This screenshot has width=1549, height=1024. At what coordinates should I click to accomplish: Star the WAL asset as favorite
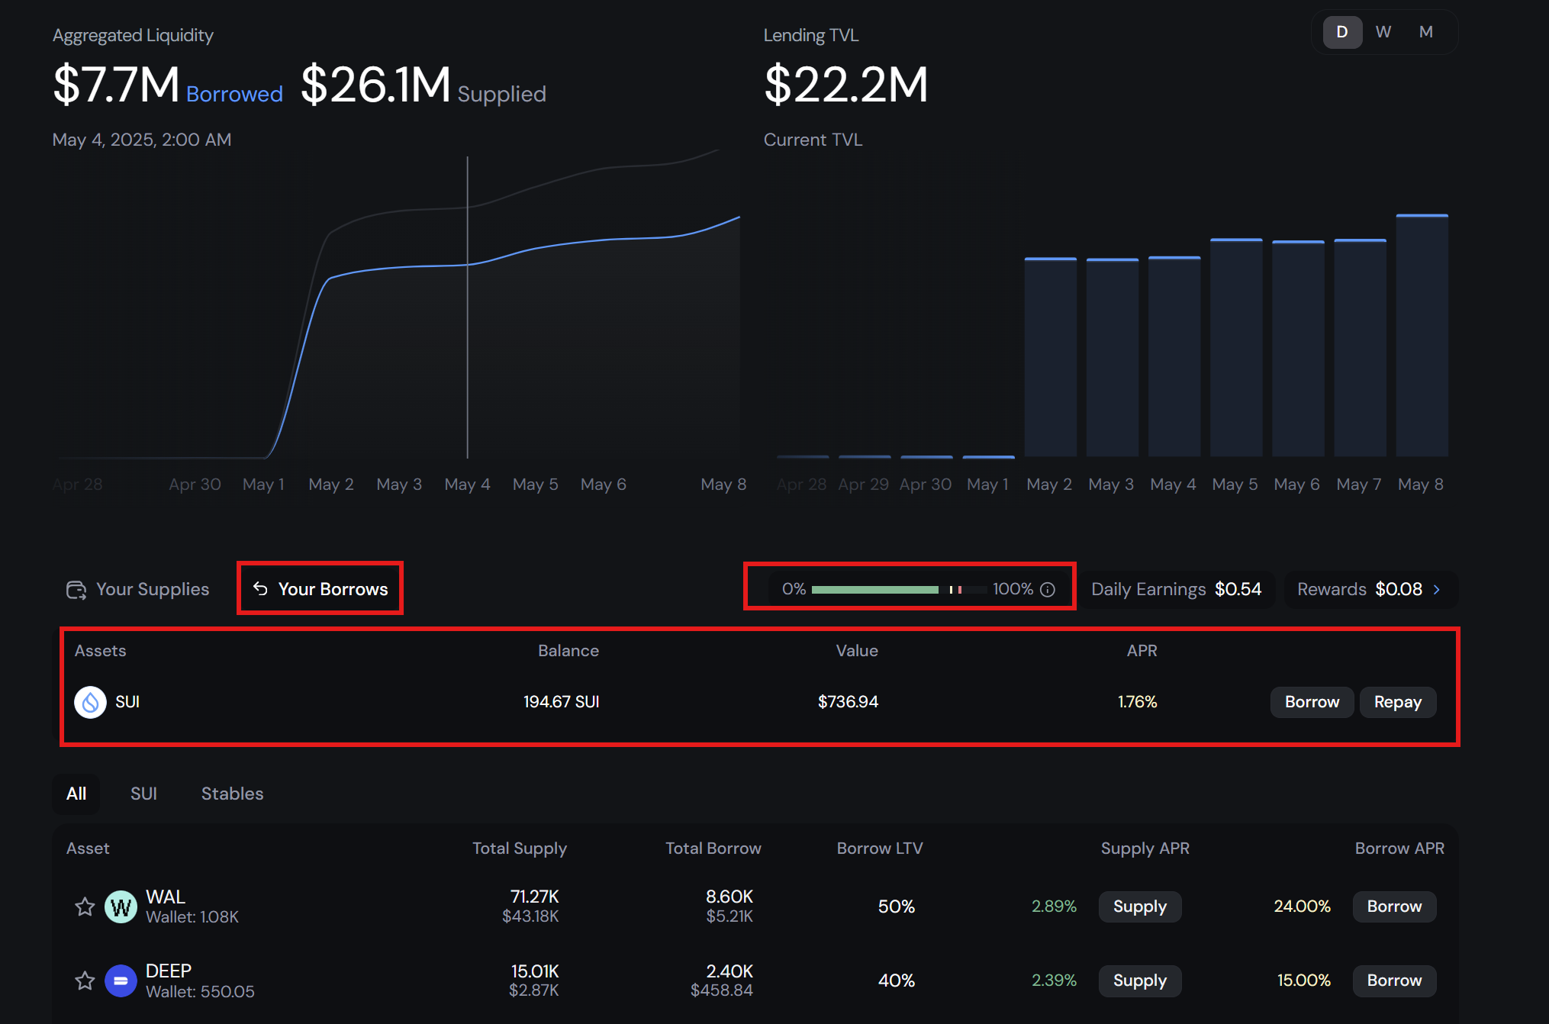click(85, 906)
